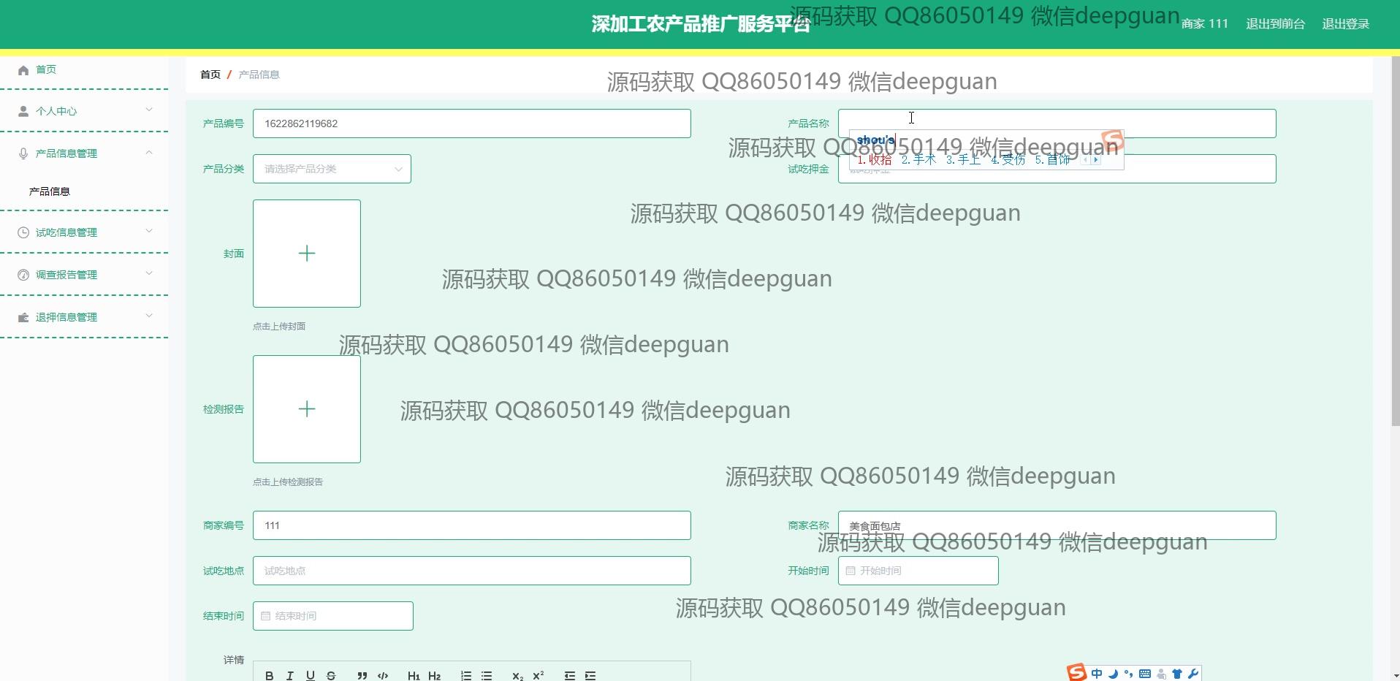Choose IME candidate 1.收拾
This screenshot has width=1400, height=681.
pyautogui.click(x=875, y=160)
